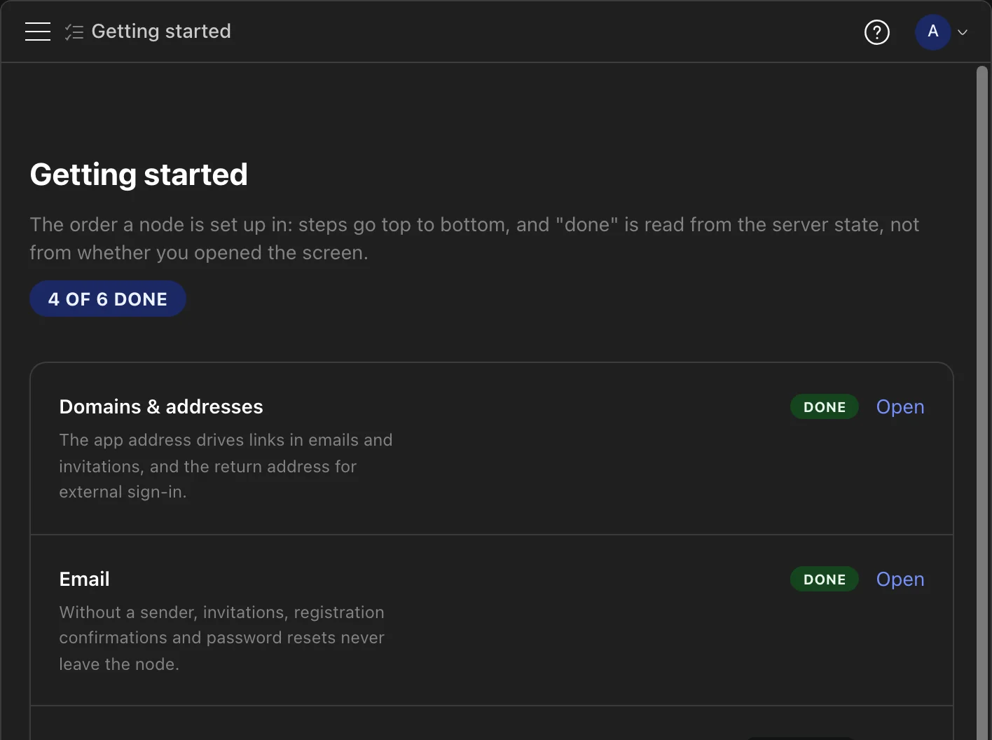Open the Email setup step
Screen dimensions: 992x740
(900, 579)
